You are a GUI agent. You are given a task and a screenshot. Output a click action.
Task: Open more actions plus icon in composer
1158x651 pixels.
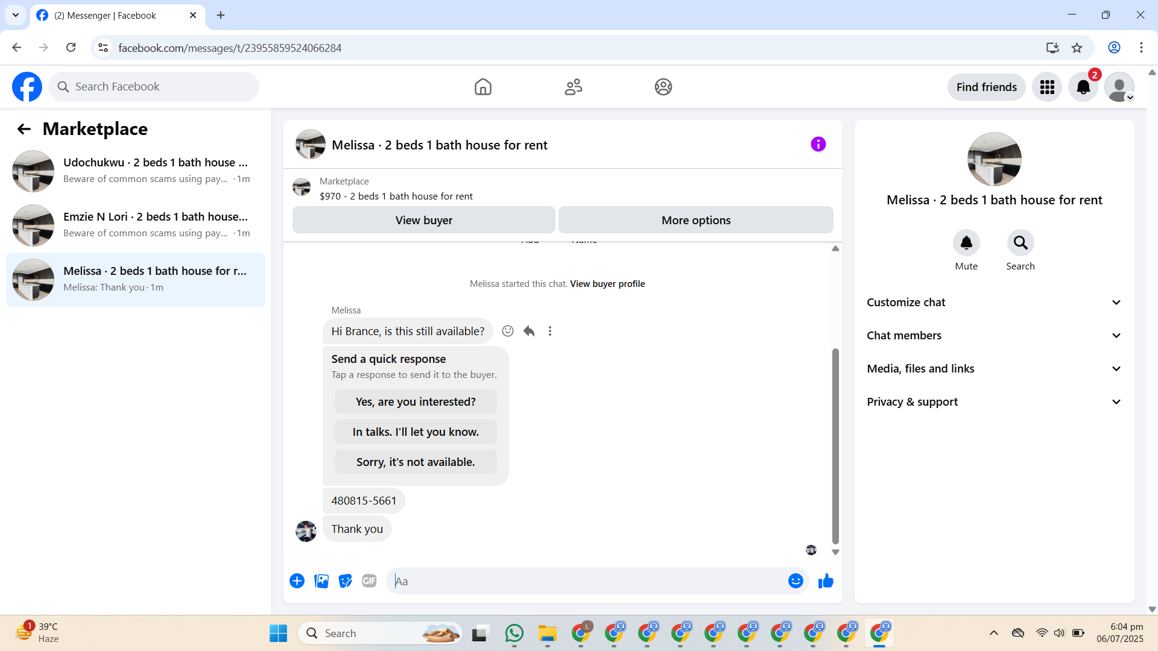pyautogui.click(x=297, y=581)
